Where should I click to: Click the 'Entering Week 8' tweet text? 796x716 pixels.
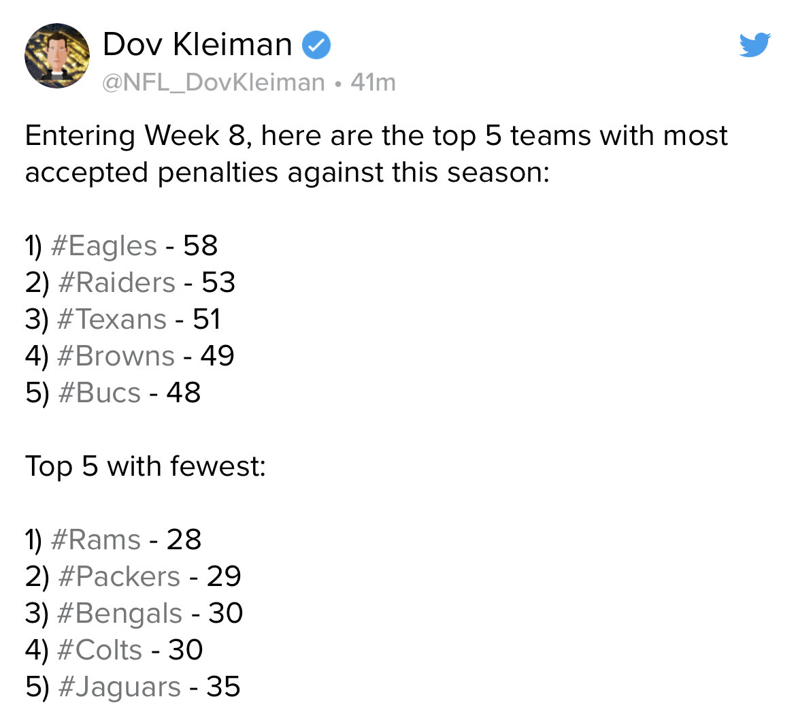376,154
